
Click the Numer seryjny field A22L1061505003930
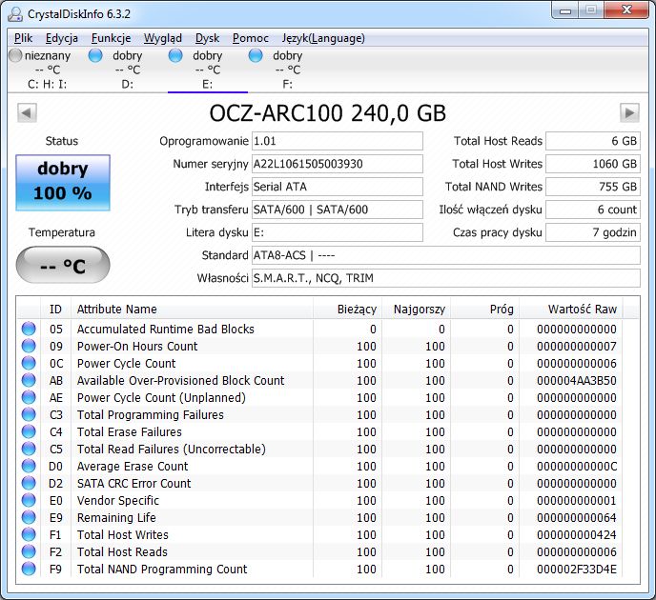[x=338, y=164]
